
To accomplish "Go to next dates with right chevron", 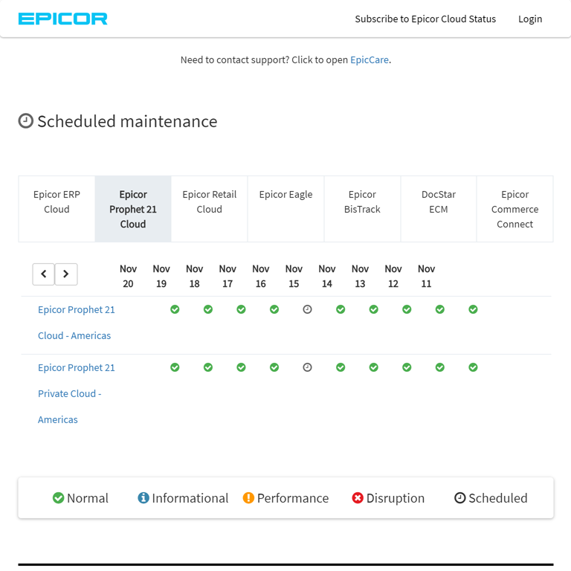I will (x=66, y=274).
